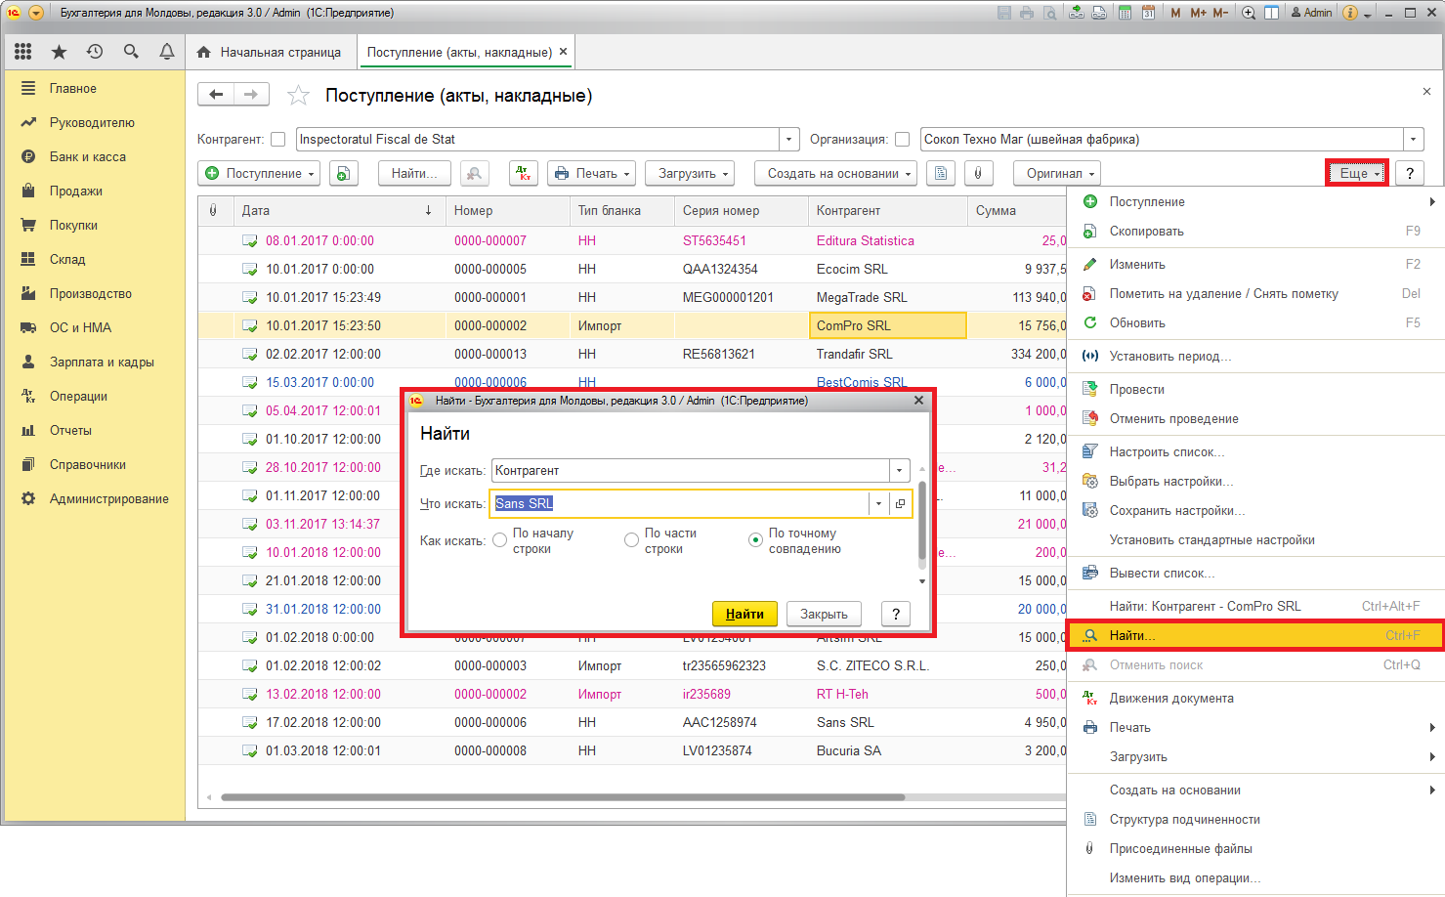The height and width of the screenshot is (897, 1445).
Task: Open Главное section in sidebar
Action: tap(73, 88)
